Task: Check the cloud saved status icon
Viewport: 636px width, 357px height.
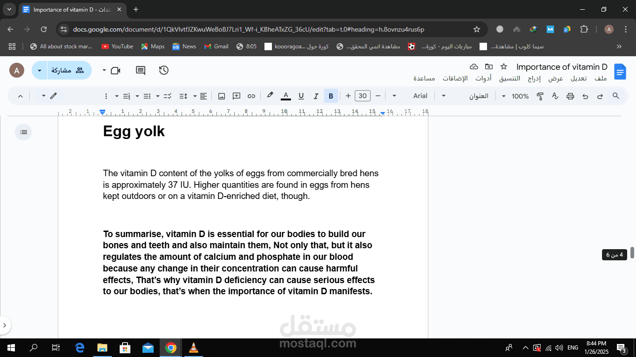Action: pos(474,66)
